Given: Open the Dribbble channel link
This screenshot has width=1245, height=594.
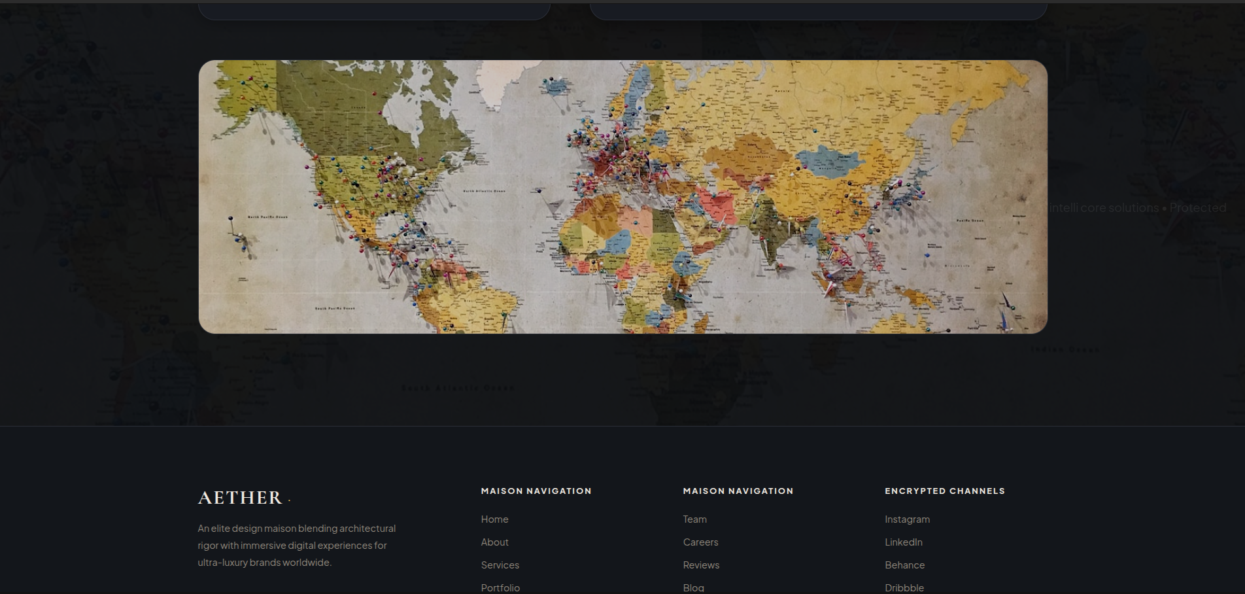Looking at the screenshot, I should [x=904, y=588].
